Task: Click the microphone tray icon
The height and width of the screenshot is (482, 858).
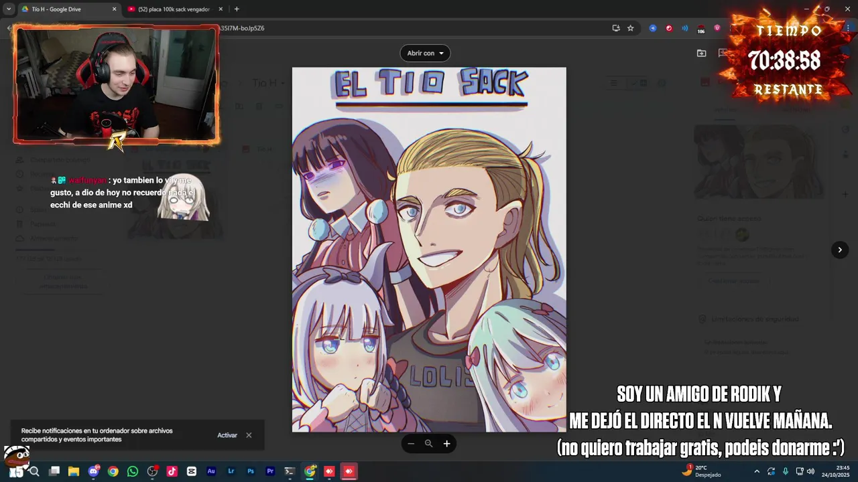Action: (786, 471)
